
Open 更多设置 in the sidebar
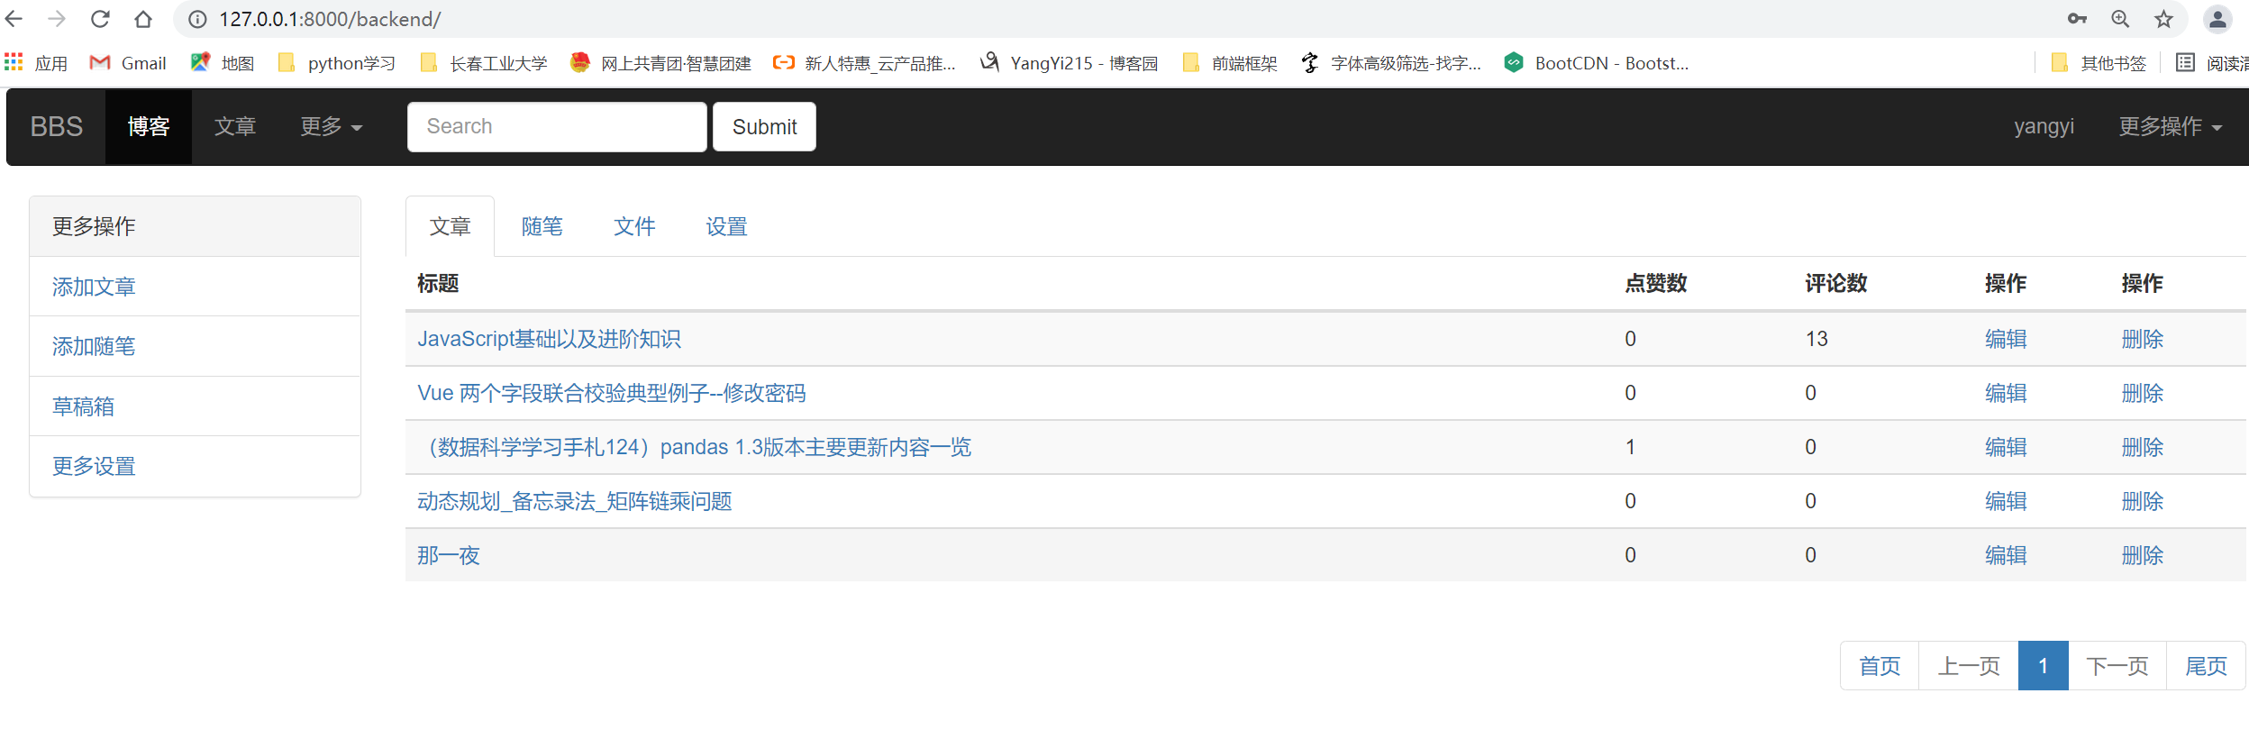(x=94, y=466)
